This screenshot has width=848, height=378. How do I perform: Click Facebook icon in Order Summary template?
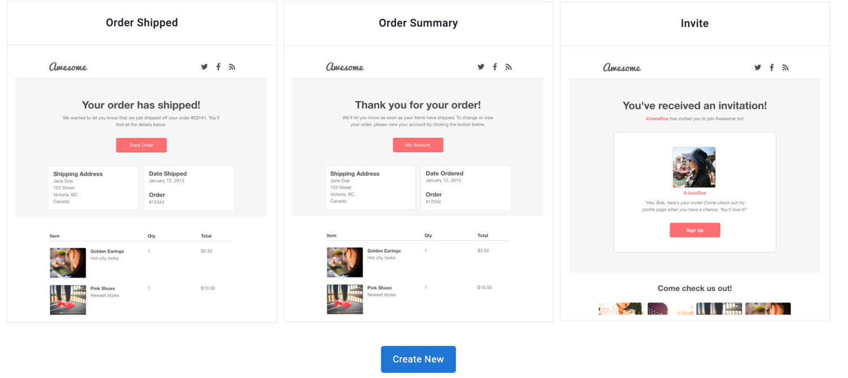tap(495, 67)
